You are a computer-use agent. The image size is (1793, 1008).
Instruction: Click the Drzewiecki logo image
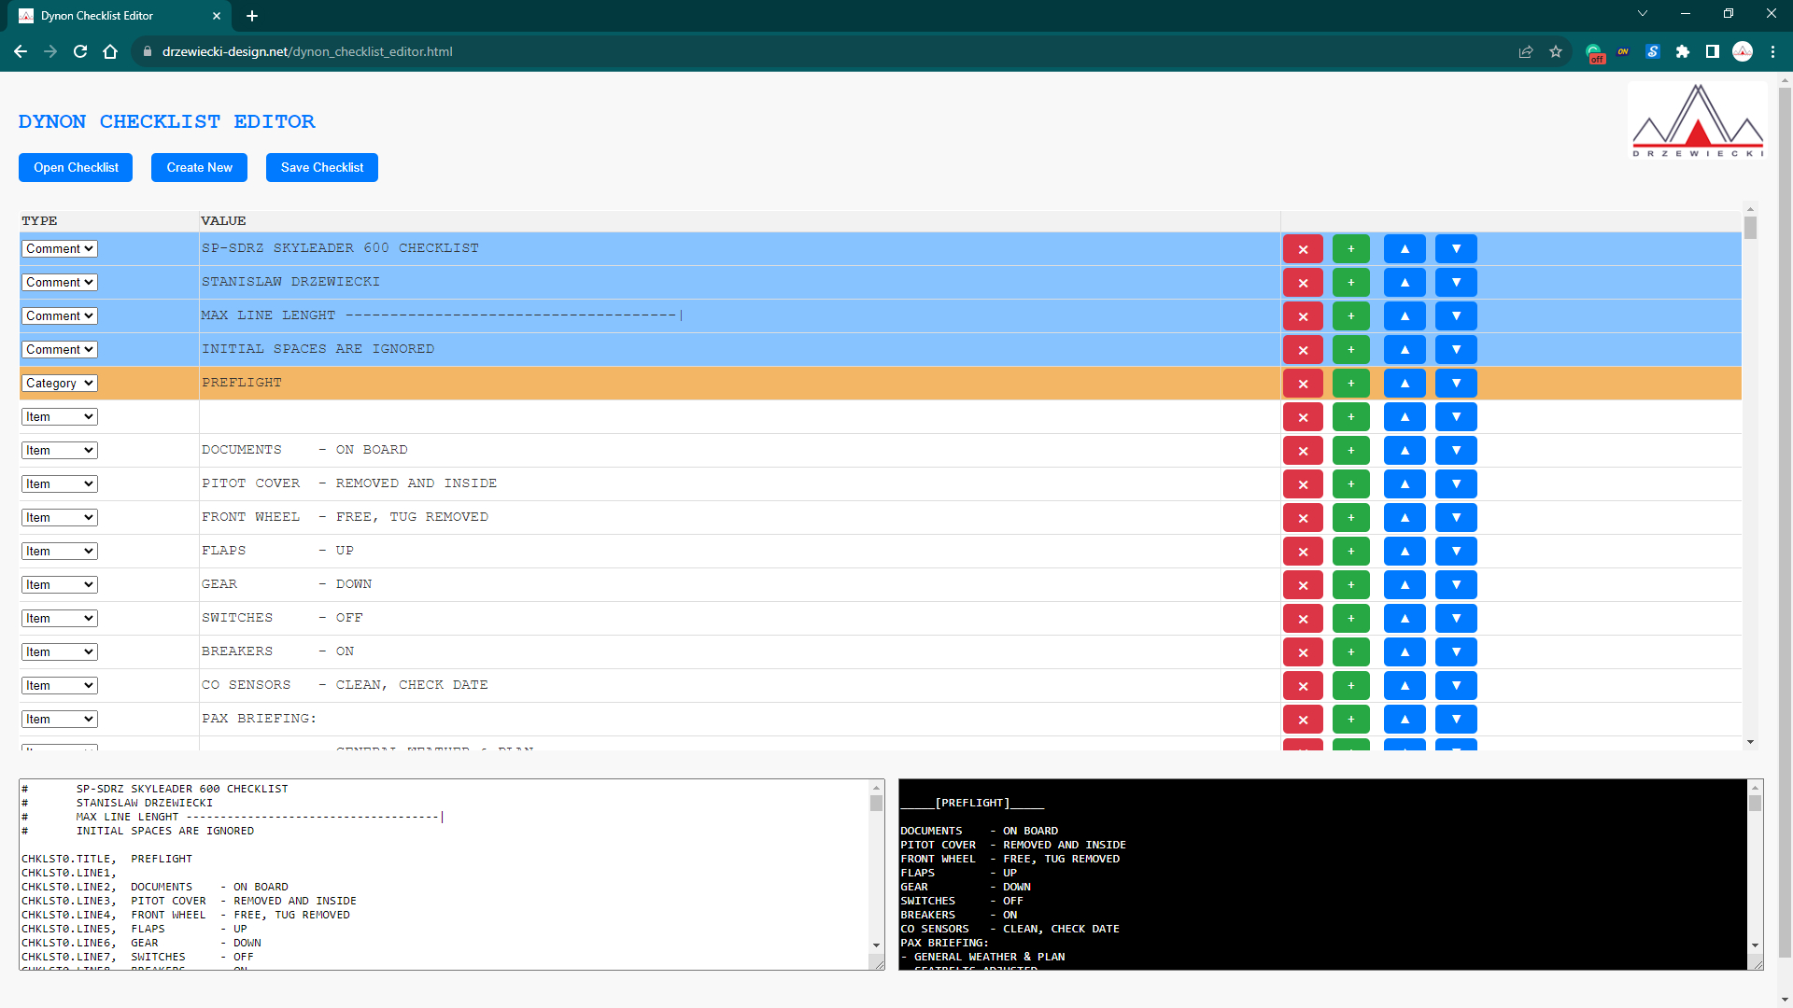pyautogui.click(x=1698, y=121)
